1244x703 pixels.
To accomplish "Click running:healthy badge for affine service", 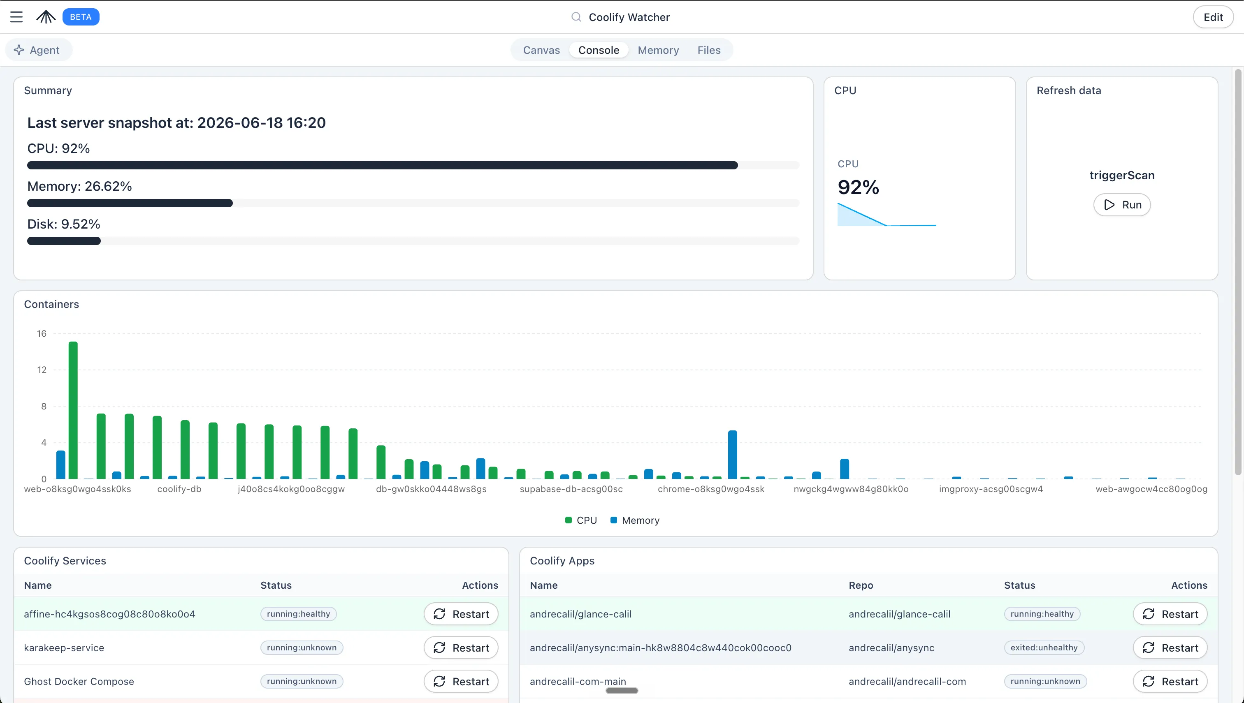I will click(x=299, y=614).
